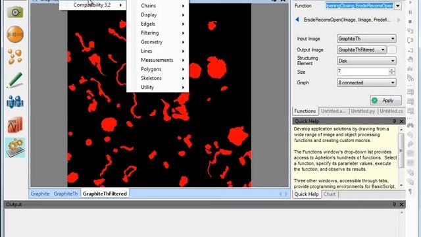Click the pause icon in right toolbar
The image size is (421, 237).
pyautogui.click(x=410, y=13)
